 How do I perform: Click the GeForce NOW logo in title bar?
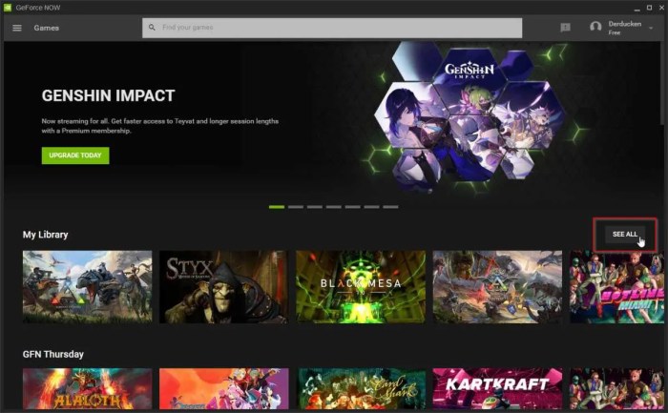click(x=8, y=7)
